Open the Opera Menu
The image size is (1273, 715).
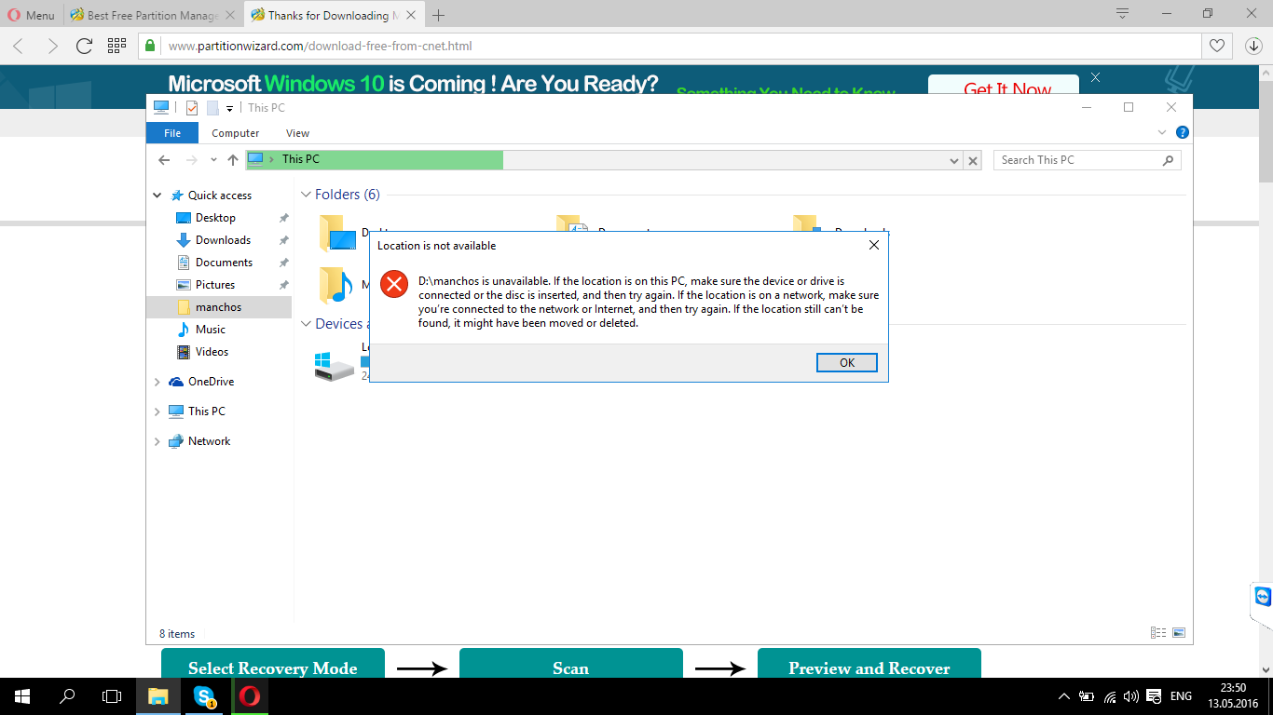pyautogui.click(x=31, y=15)
